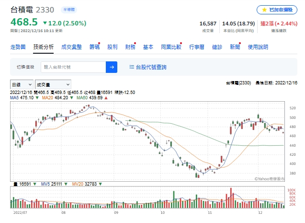Go to the 健診 tab
This screenshot has width=305, height=223.
(x=217, y=47)
